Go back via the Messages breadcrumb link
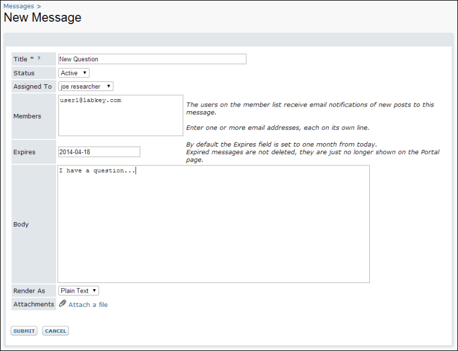Image resolution: width=458 pixels, height=351 pixels. pos(19,6)
